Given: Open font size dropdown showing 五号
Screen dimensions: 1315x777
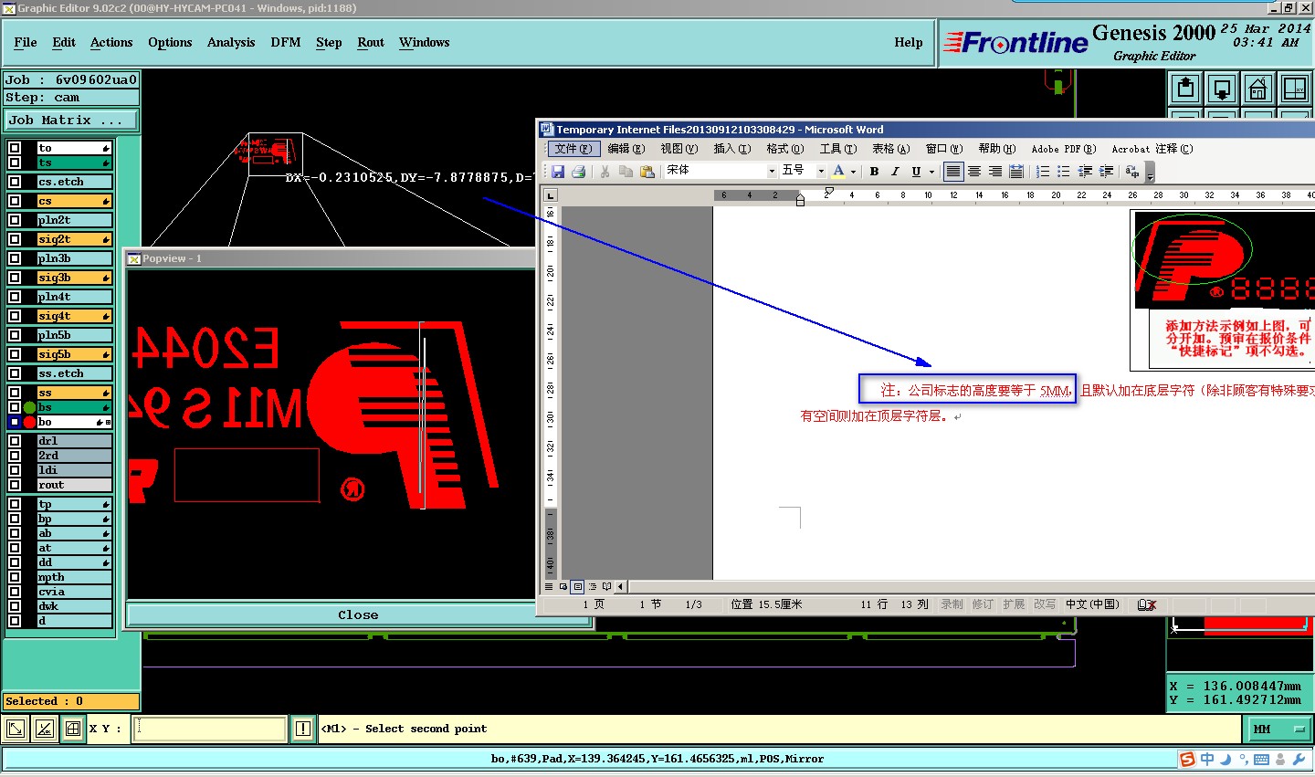Looking at the screenshot, I should (821, 171).
